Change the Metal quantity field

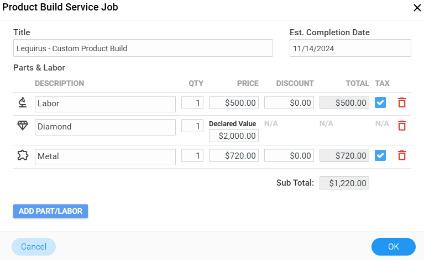tap(192, 156)
